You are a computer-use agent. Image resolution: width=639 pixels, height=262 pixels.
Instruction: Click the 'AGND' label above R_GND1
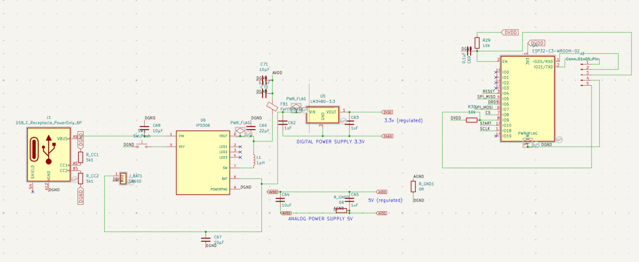418,176
